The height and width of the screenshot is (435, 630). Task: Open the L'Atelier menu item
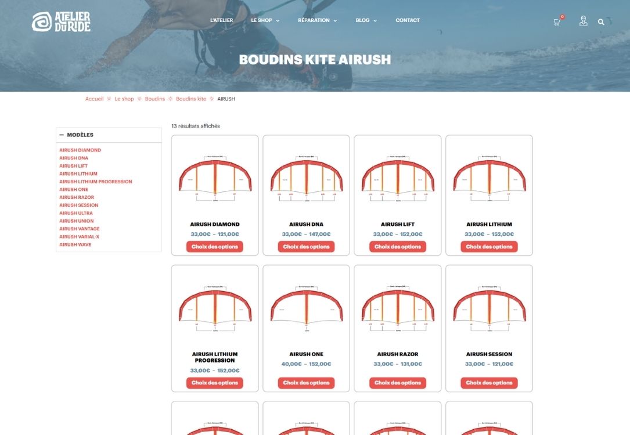tap(221, 20)
